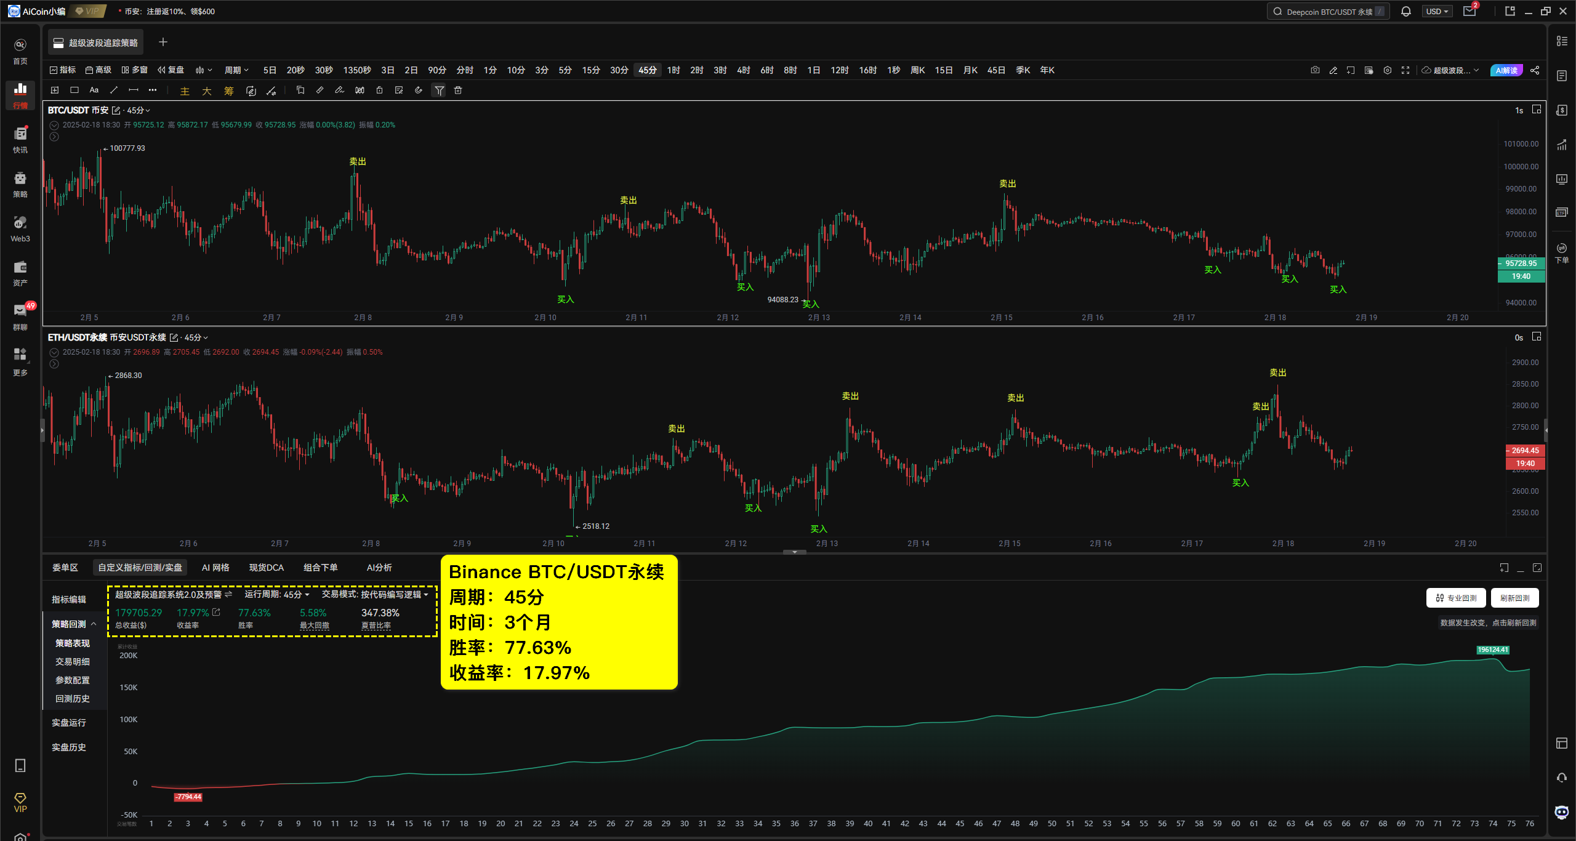
Task: Click the edit pencil icon in top chart toolbar
Action: 1333,70
